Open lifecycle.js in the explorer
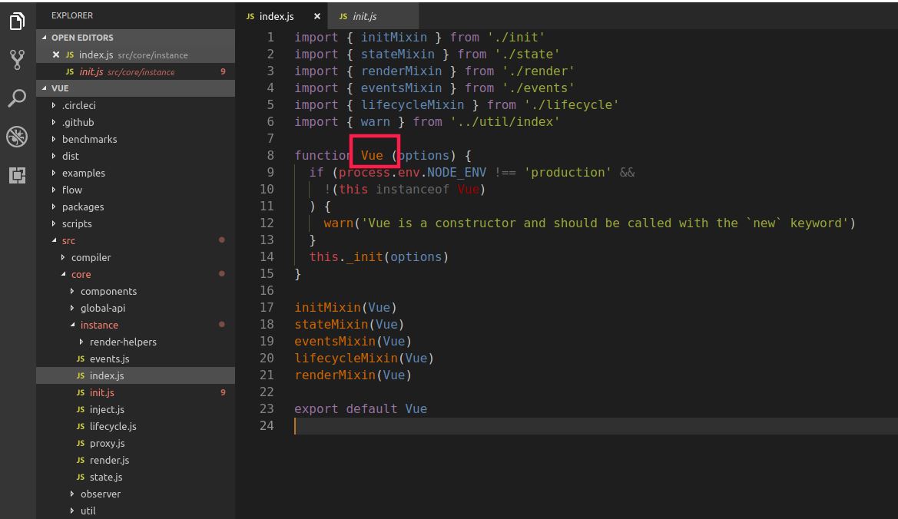 pyautogui.click(x=112, y=426)
